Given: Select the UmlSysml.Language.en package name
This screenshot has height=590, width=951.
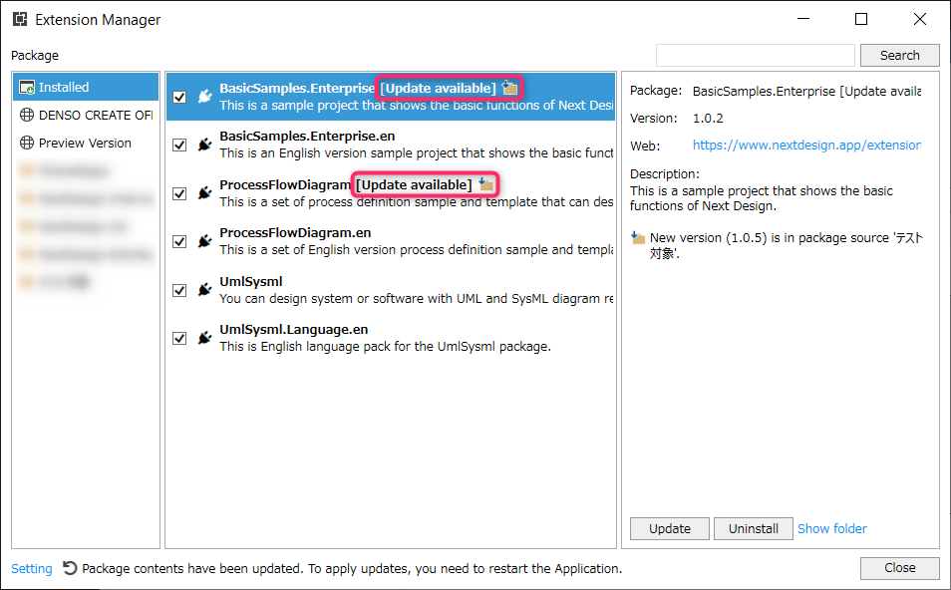Looking at the screenshot, I should click(293, 329).
